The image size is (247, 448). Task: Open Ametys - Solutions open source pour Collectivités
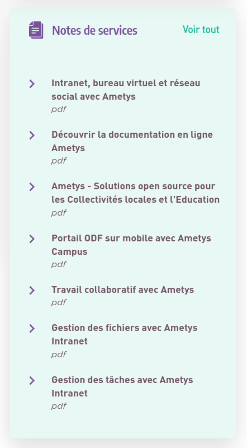click(135, 193)
